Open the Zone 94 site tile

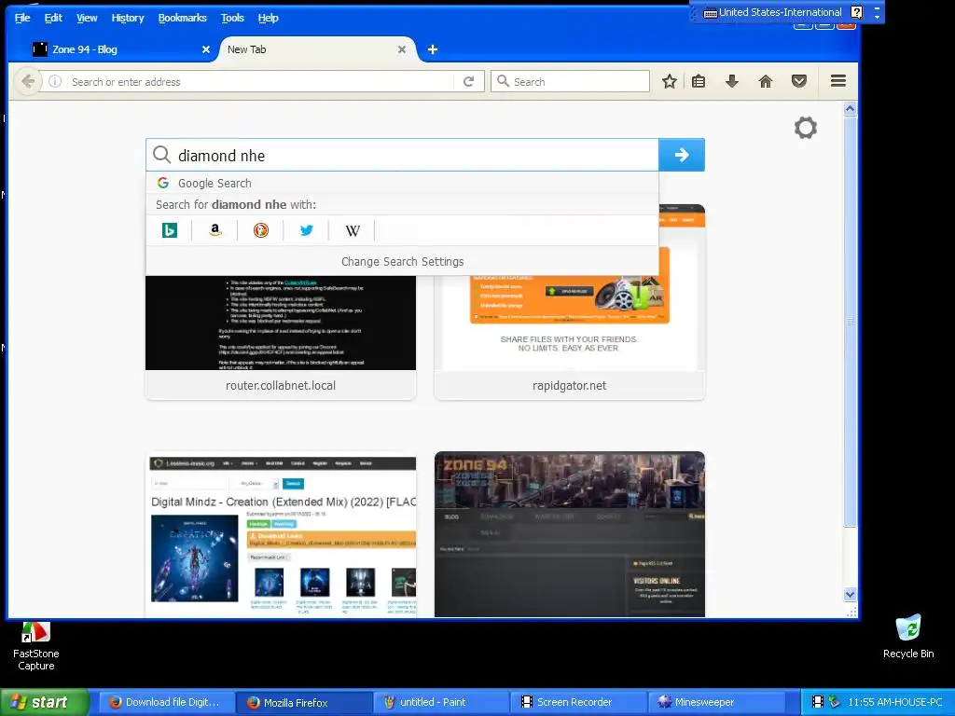click(570, 534)
